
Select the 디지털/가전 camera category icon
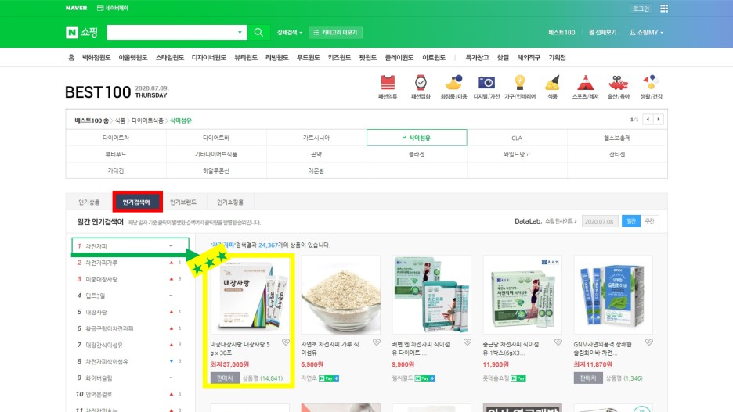click(486, 83)
